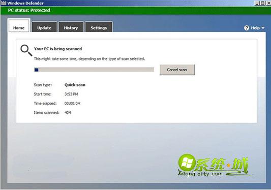The width and height of the screenshot is (271, 190).
Task: Minimize the Windows Defender window
Action: tap(257, 3)
